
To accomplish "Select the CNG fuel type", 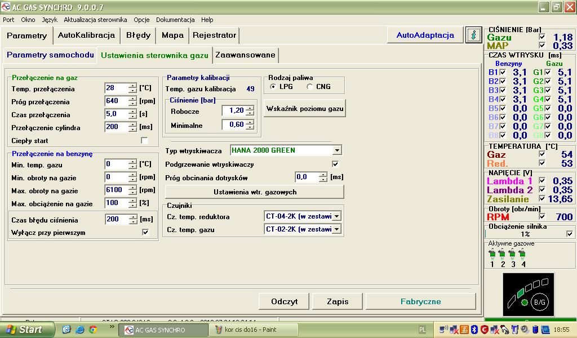I will (x=310, y=87).
